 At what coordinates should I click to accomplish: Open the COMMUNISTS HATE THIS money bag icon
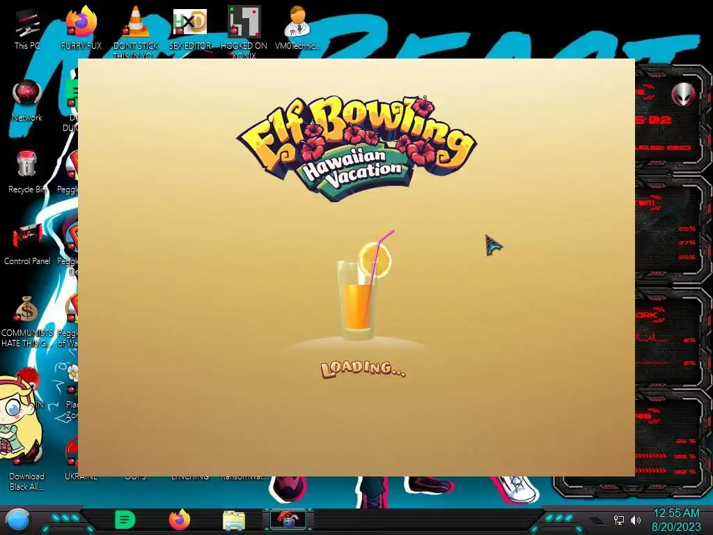coord(27,320)
